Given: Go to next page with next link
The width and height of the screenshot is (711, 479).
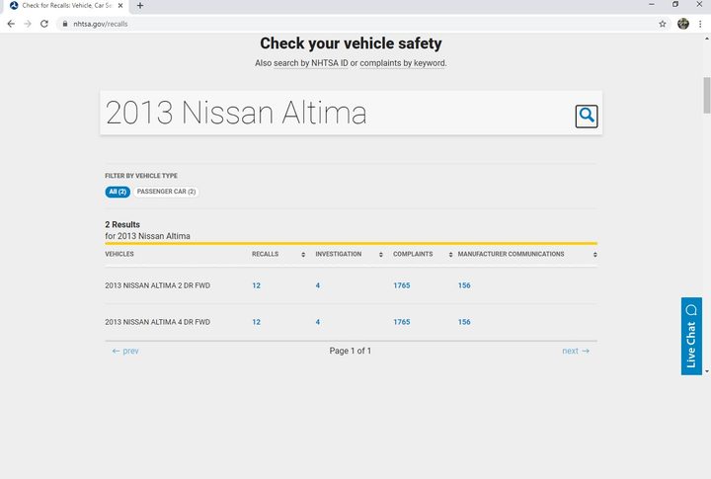Looking at the screenshot, I should [576, 351].
